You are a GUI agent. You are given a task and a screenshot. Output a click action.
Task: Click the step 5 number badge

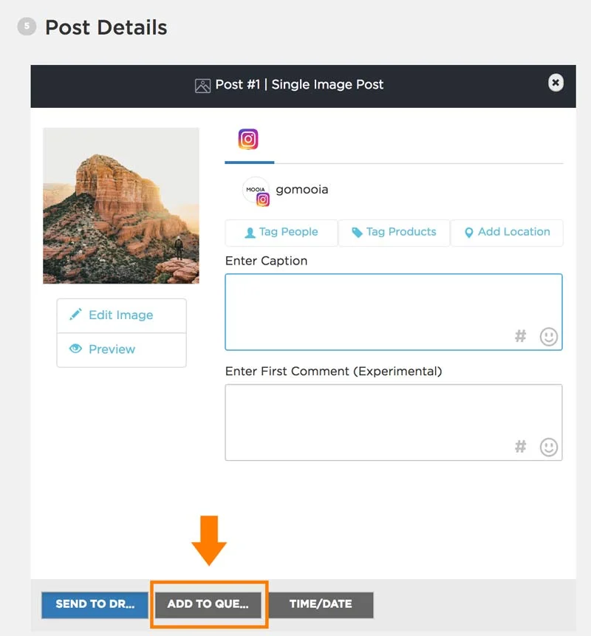[27, 27]
